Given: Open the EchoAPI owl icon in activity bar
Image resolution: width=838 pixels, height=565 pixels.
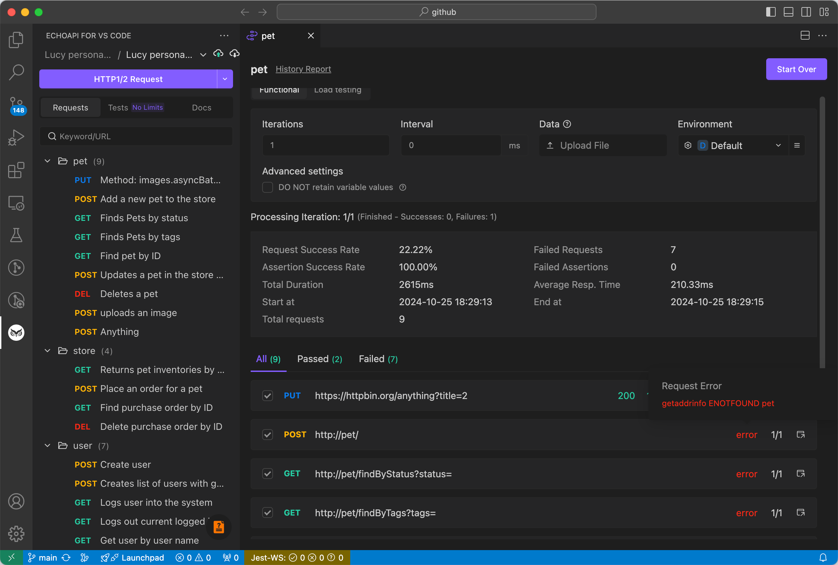Looking at the screenshot, I should tap(16, 332).
